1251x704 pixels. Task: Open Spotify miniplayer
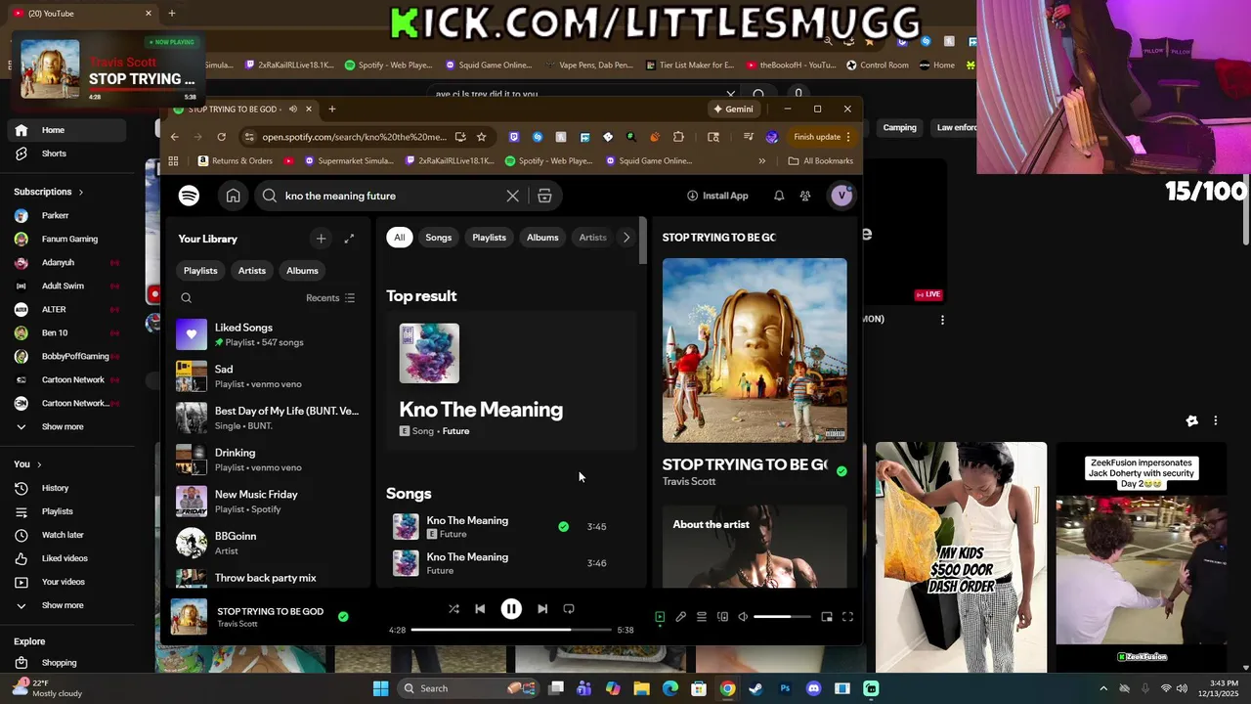[827, 617]
